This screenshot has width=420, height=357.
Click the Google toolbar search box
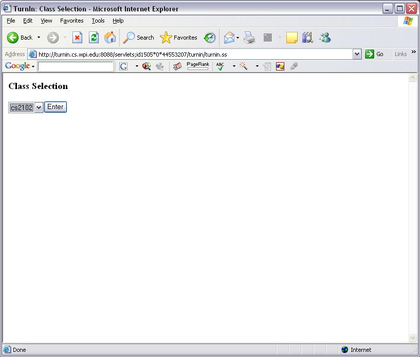pyautogui.click(x=76, y=66)
